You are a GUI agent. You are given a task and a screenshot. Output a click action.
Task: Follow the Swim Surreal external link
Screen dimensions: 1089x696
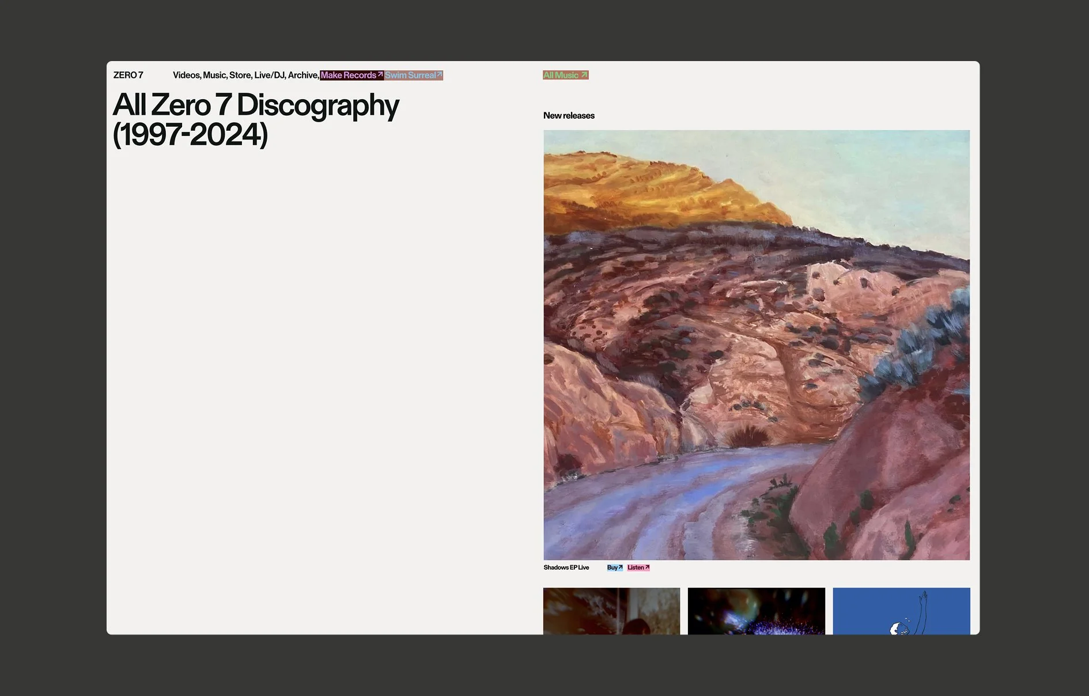coord(414,75)
